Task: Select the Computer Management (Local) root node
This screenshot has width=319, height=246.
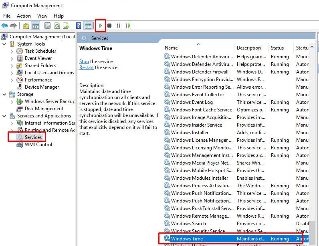Action: (x=42, y=37)
